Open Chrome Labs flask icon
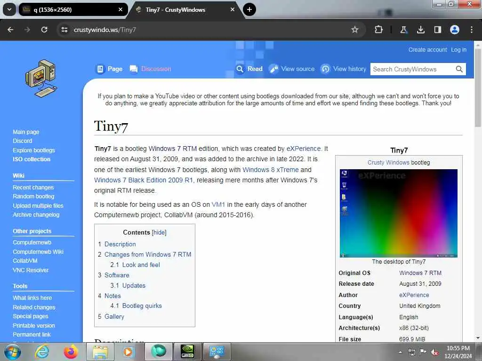The width and height of the screenshot is (482, 361). click(x=403, y=30)
